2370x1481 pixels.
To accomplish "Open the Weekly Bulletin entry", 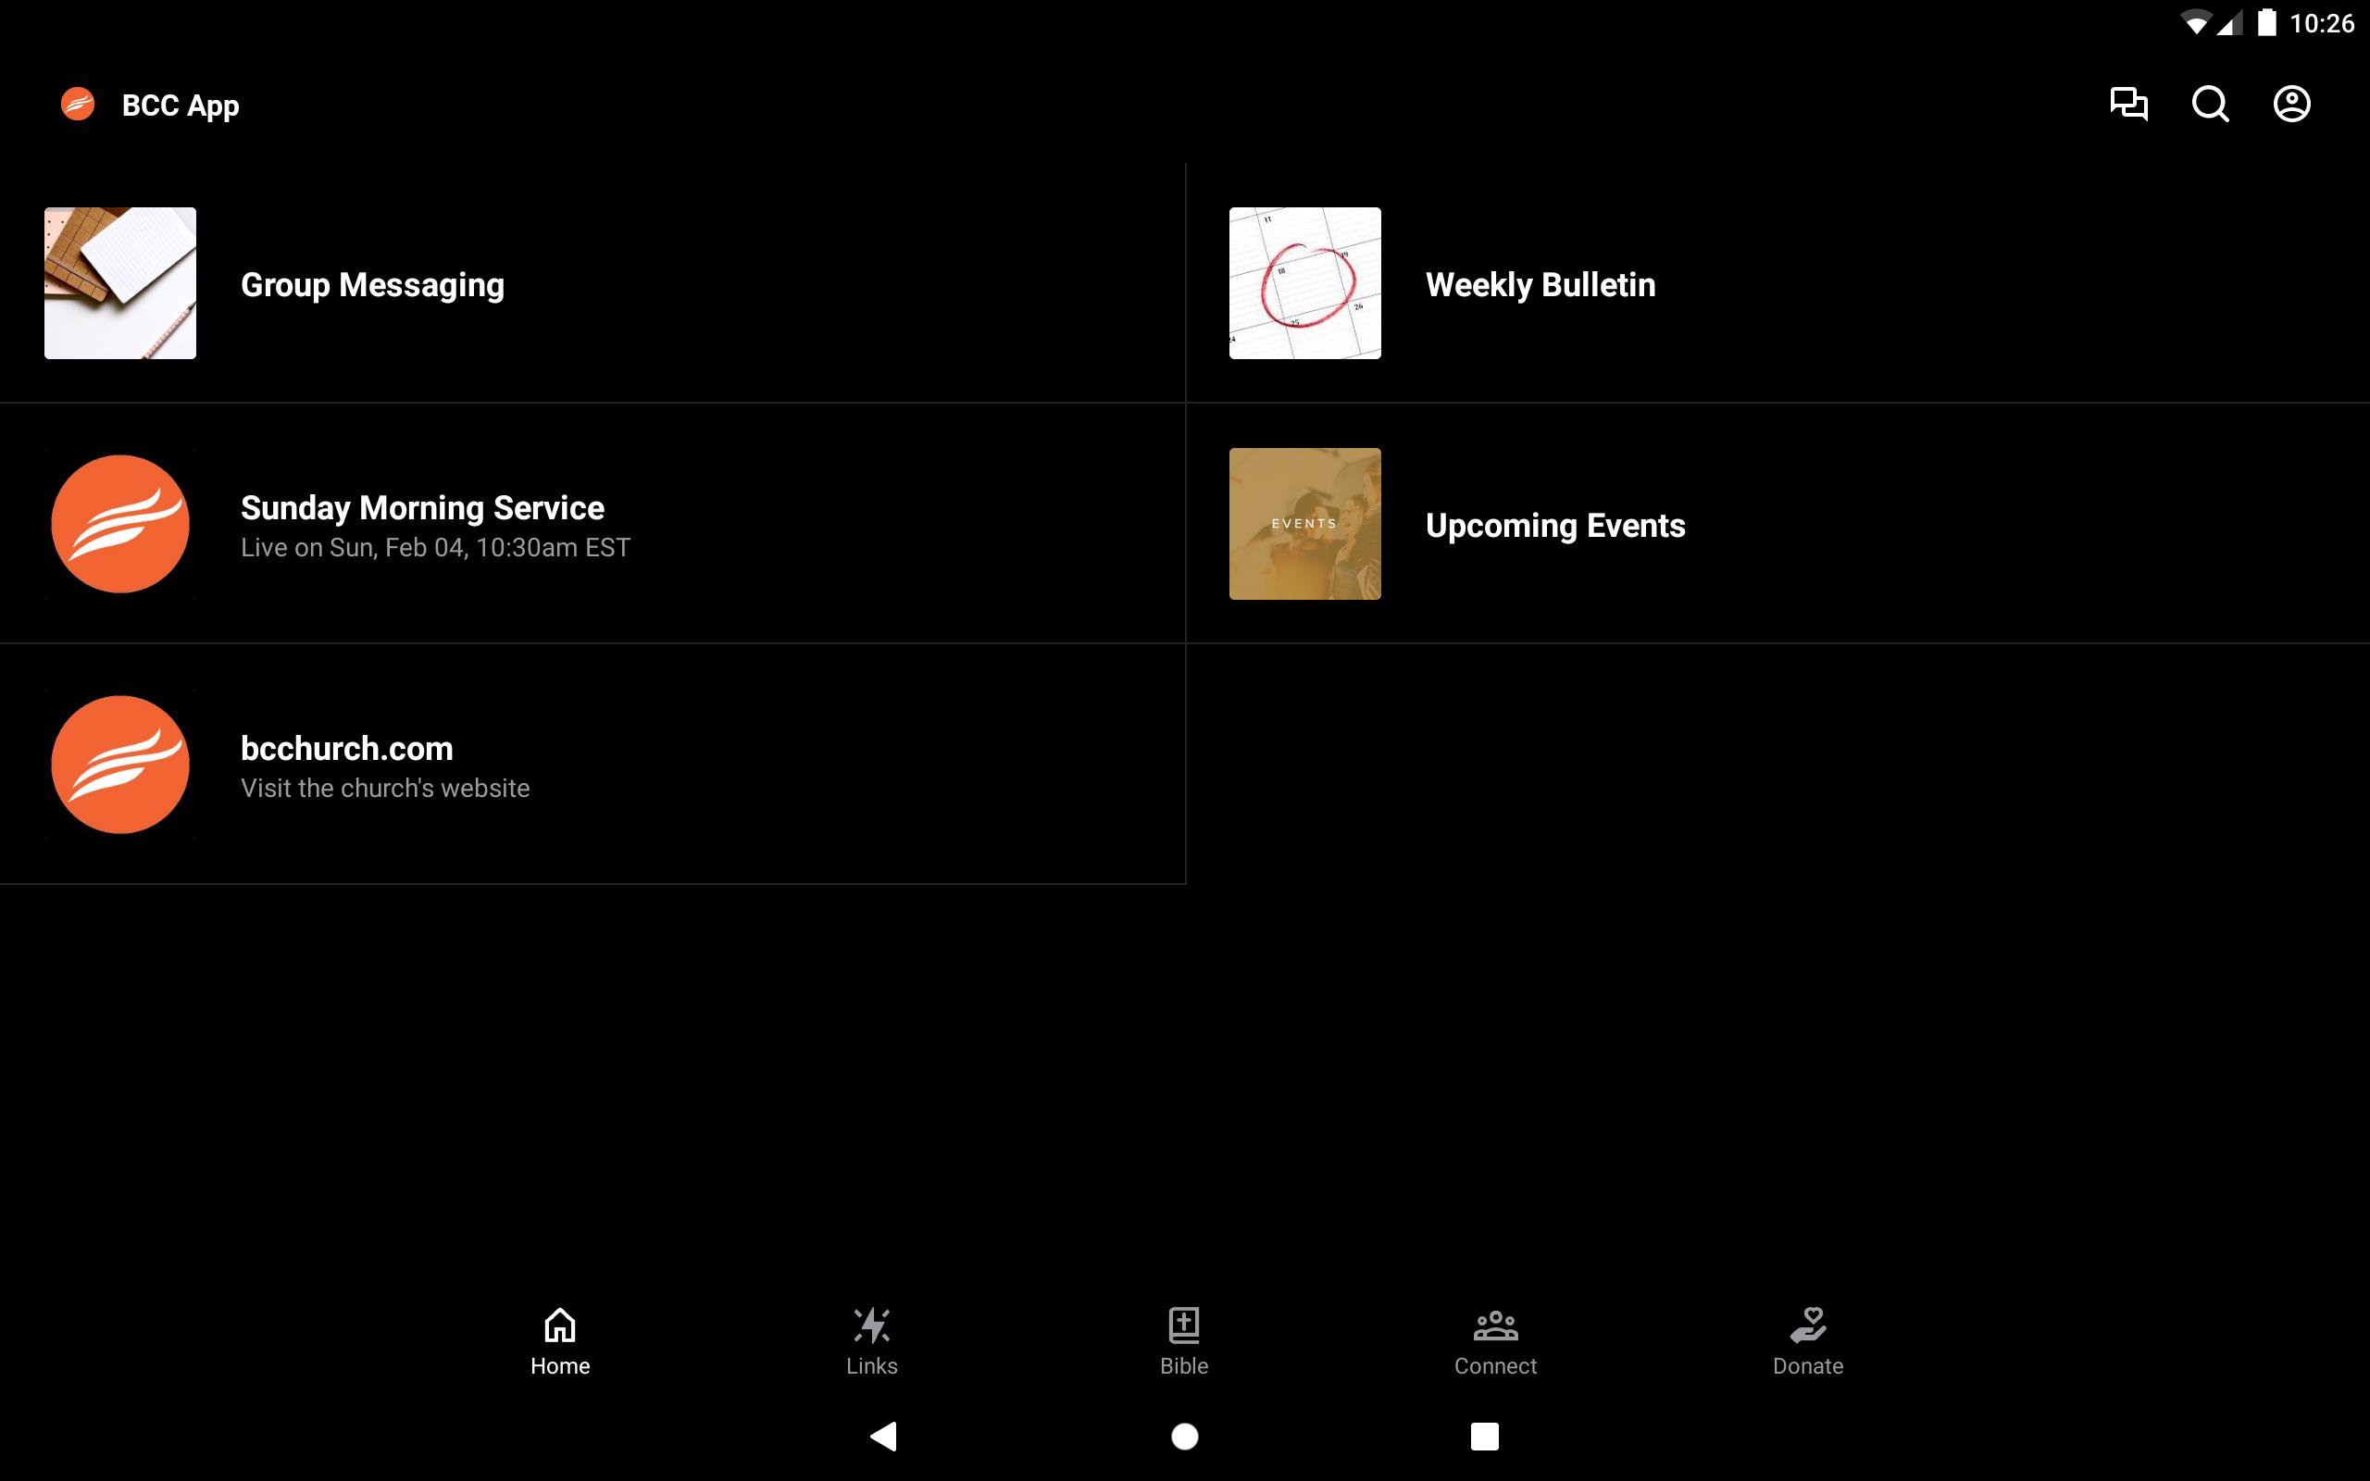I will click(1540, 285).
